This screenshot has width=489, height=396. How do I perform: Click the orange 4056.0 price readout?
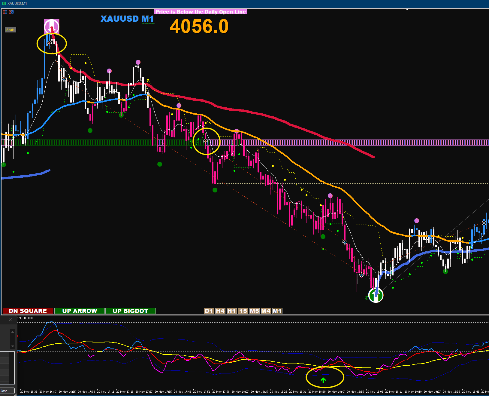click(x=199, y=26)
